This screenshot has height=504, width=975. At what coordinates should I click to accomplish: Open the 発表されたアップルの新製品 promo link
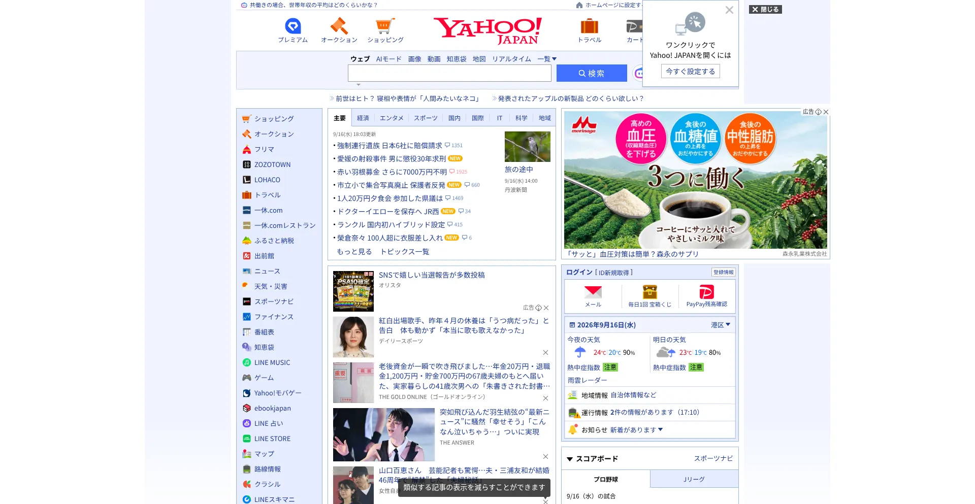coord(571,98)
